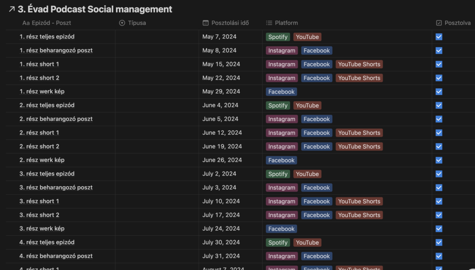
Task: Click the list icon beside Platform header
Action: pos(269,23)
